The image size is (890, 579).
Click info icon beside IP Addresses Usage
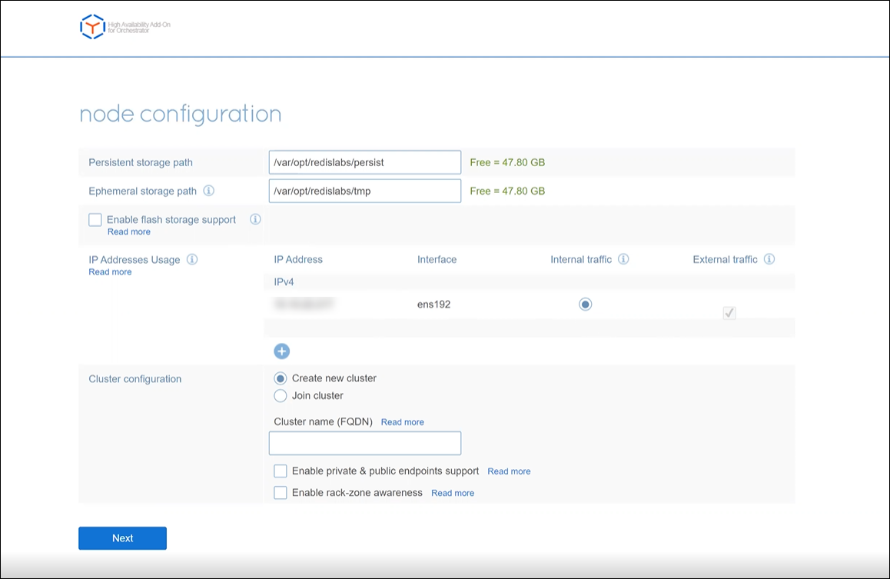[192, 259]
